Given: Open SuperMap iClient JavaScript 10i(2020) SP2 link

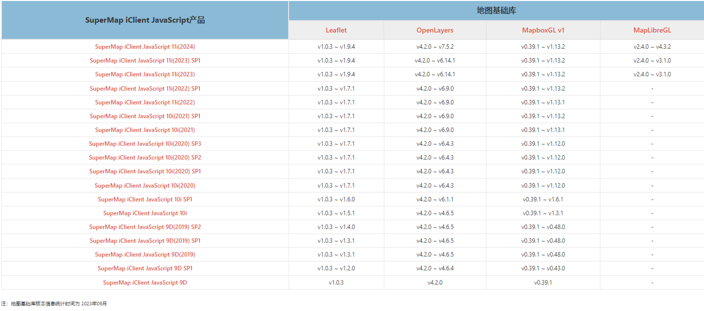Looking at the screenshot, I should point(145,158).
